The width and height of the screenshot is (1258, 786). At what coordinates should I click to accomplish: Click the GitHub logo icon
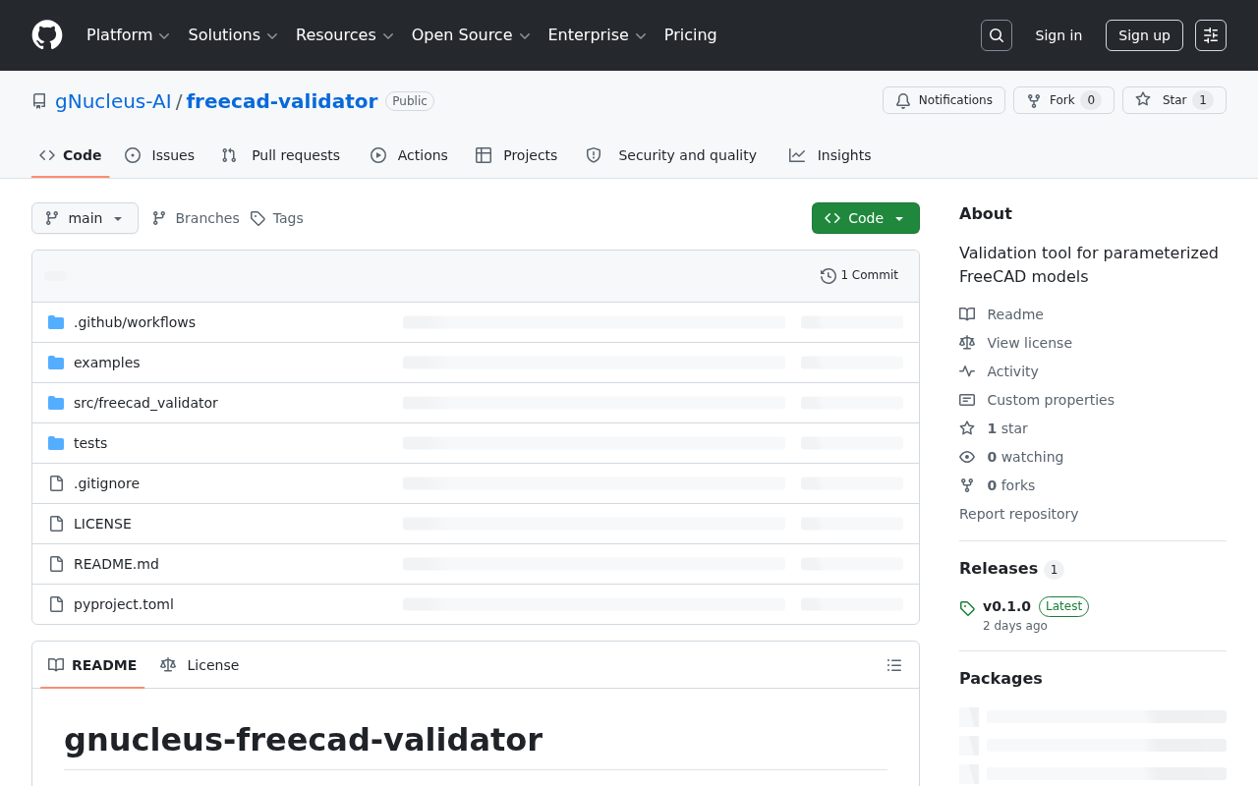pyautogui.click(x=47, y=35)
